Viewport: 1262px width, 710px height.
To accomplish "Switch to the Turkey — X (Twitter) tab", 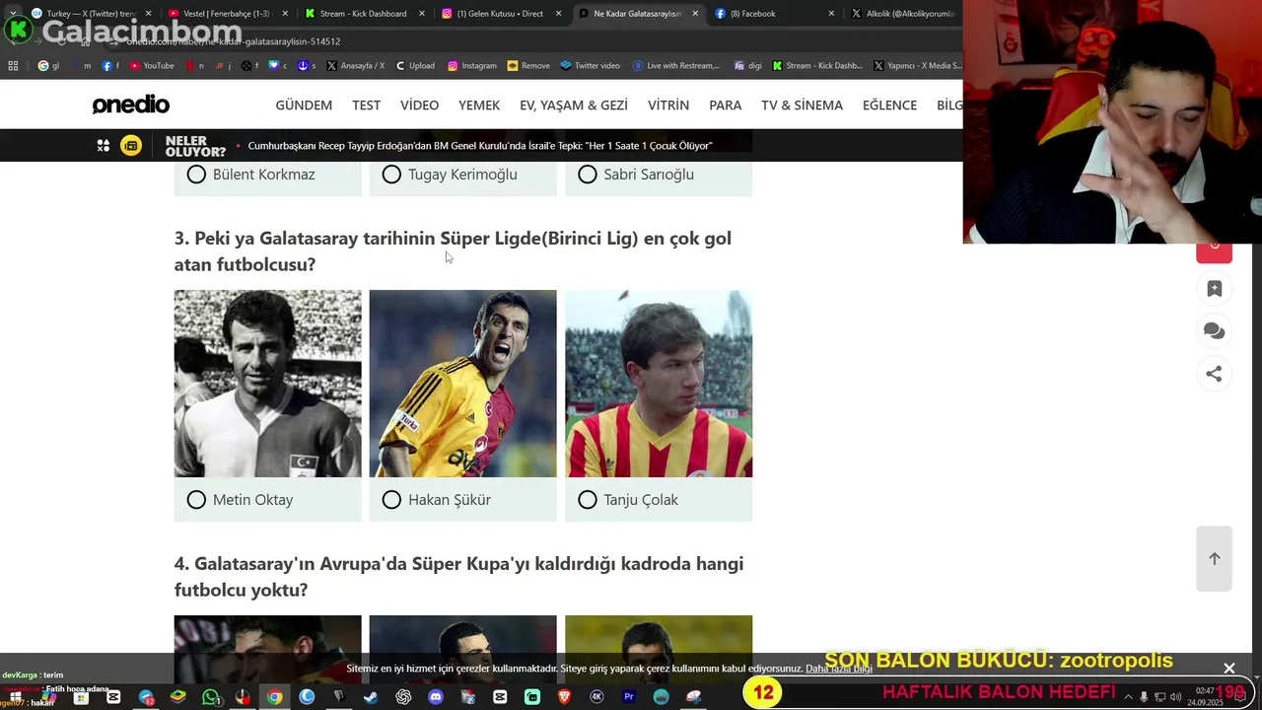I will coord(90,14).
